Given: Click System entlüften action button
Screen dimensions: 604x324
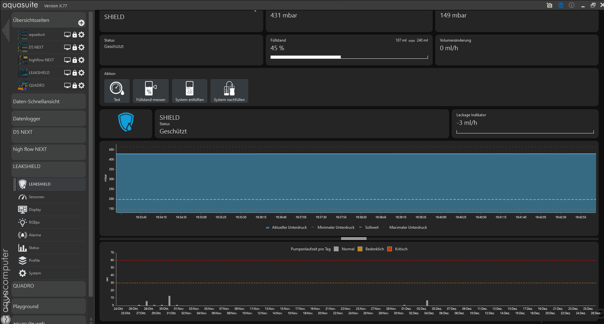Looking at the screenshot, I should [x=189, y=91].
